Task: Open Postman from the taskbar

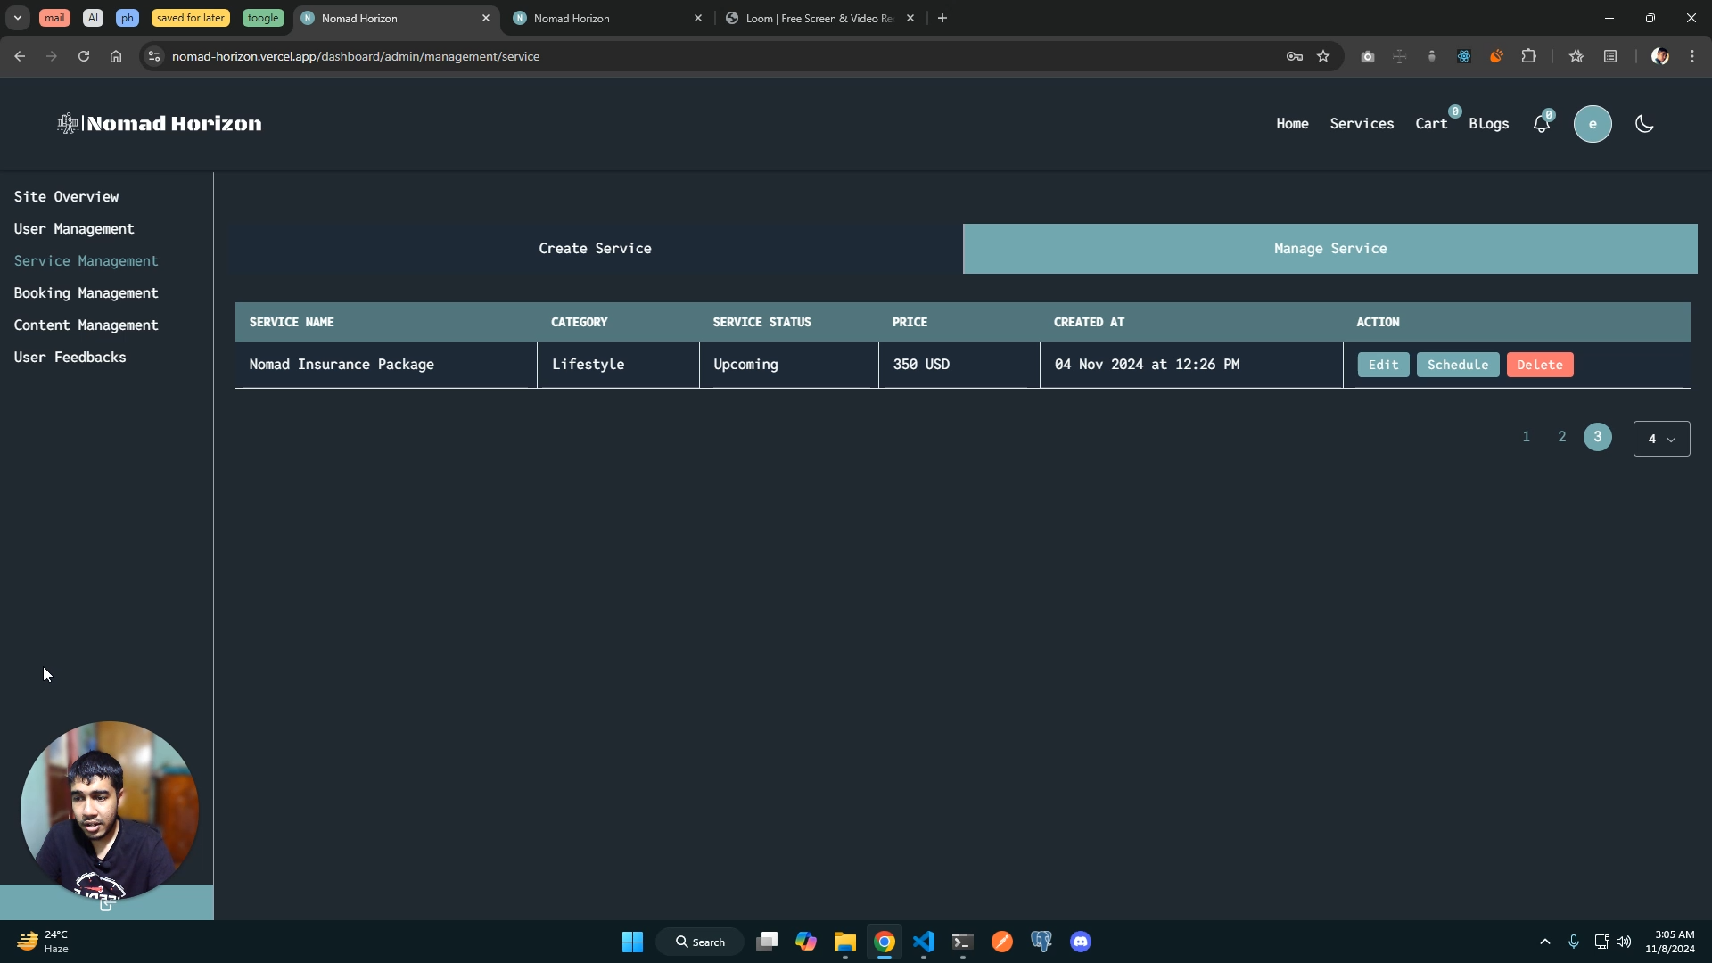Action: (1002, 942)
